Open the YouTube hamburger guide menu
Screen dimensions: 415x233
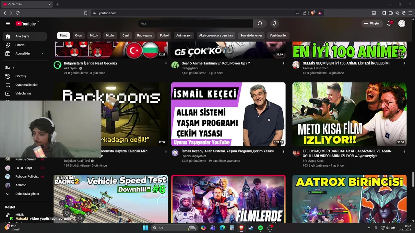[8, 23]
